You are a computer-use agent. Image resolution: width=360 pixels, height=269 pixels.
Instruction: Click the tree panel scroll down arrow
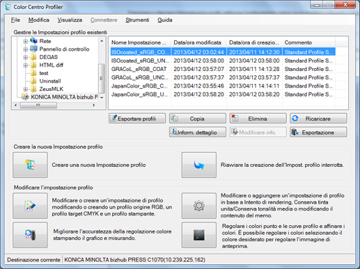(x=102, y=97)
